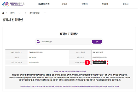Select the 금속 및 관련제품 value
Image resolution: width=138 pixels, height=95 pixels.
pyautogui.click(x=98, y=52)
